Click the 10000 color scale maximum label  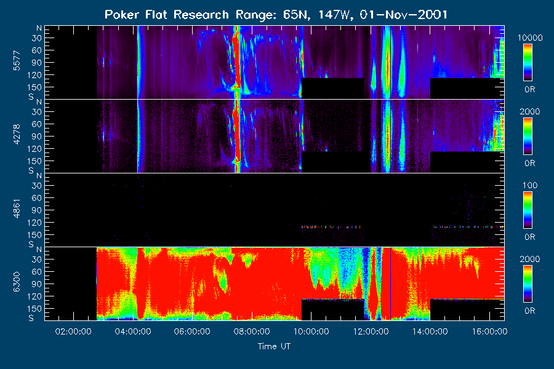[x=530, y=38]
